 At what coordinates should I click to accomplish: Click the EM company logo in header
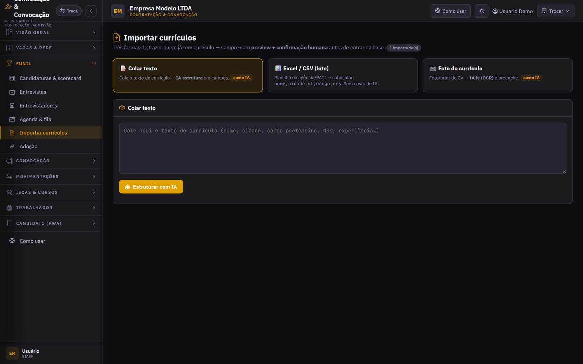[x=118, y=11]
